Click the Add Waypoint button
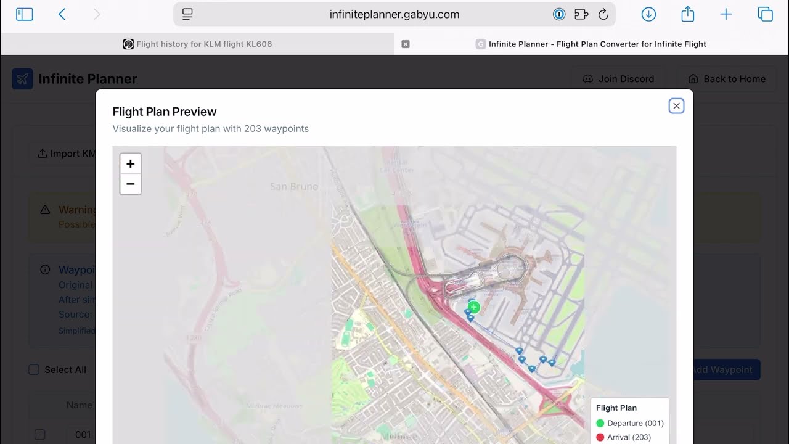The width and height of the screenshot is (789, 444). click(726, 369)
